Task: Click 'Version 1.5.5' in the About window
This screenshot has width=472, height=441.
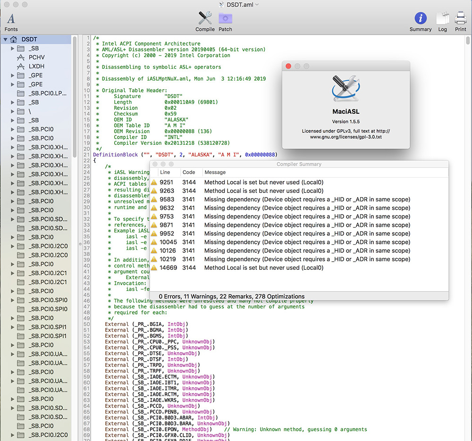Action: tap(346, 122)
